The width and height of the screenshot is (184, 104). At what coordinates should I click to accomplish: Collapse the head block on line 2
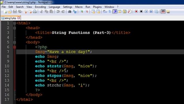coord(14,28)
